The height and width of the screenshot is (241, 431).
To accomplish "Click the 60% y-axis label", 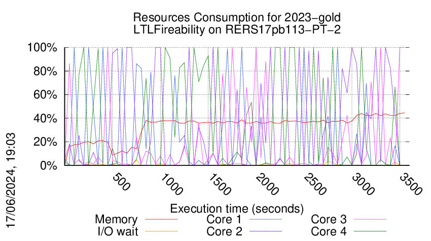I will [x=45, y=95].
